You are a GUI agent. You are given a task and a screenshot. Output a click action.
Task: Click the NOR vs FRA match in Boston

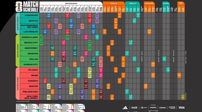pyautogui.click(x=97, y=86)
